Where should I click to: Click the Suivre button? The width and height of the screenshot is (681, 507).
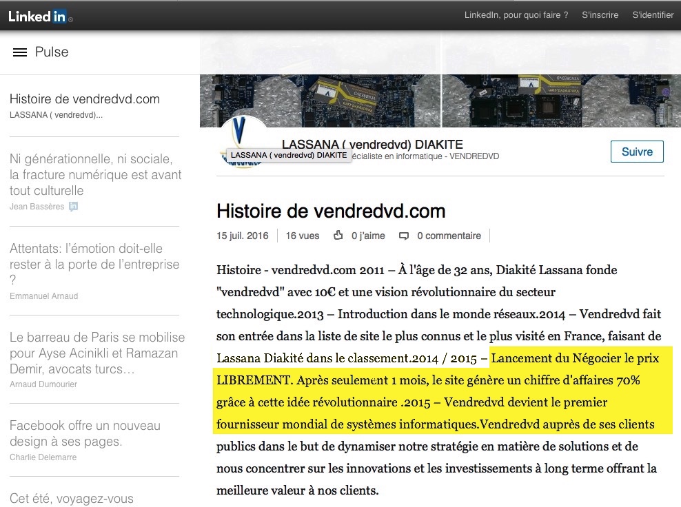[x=637, y=152]
